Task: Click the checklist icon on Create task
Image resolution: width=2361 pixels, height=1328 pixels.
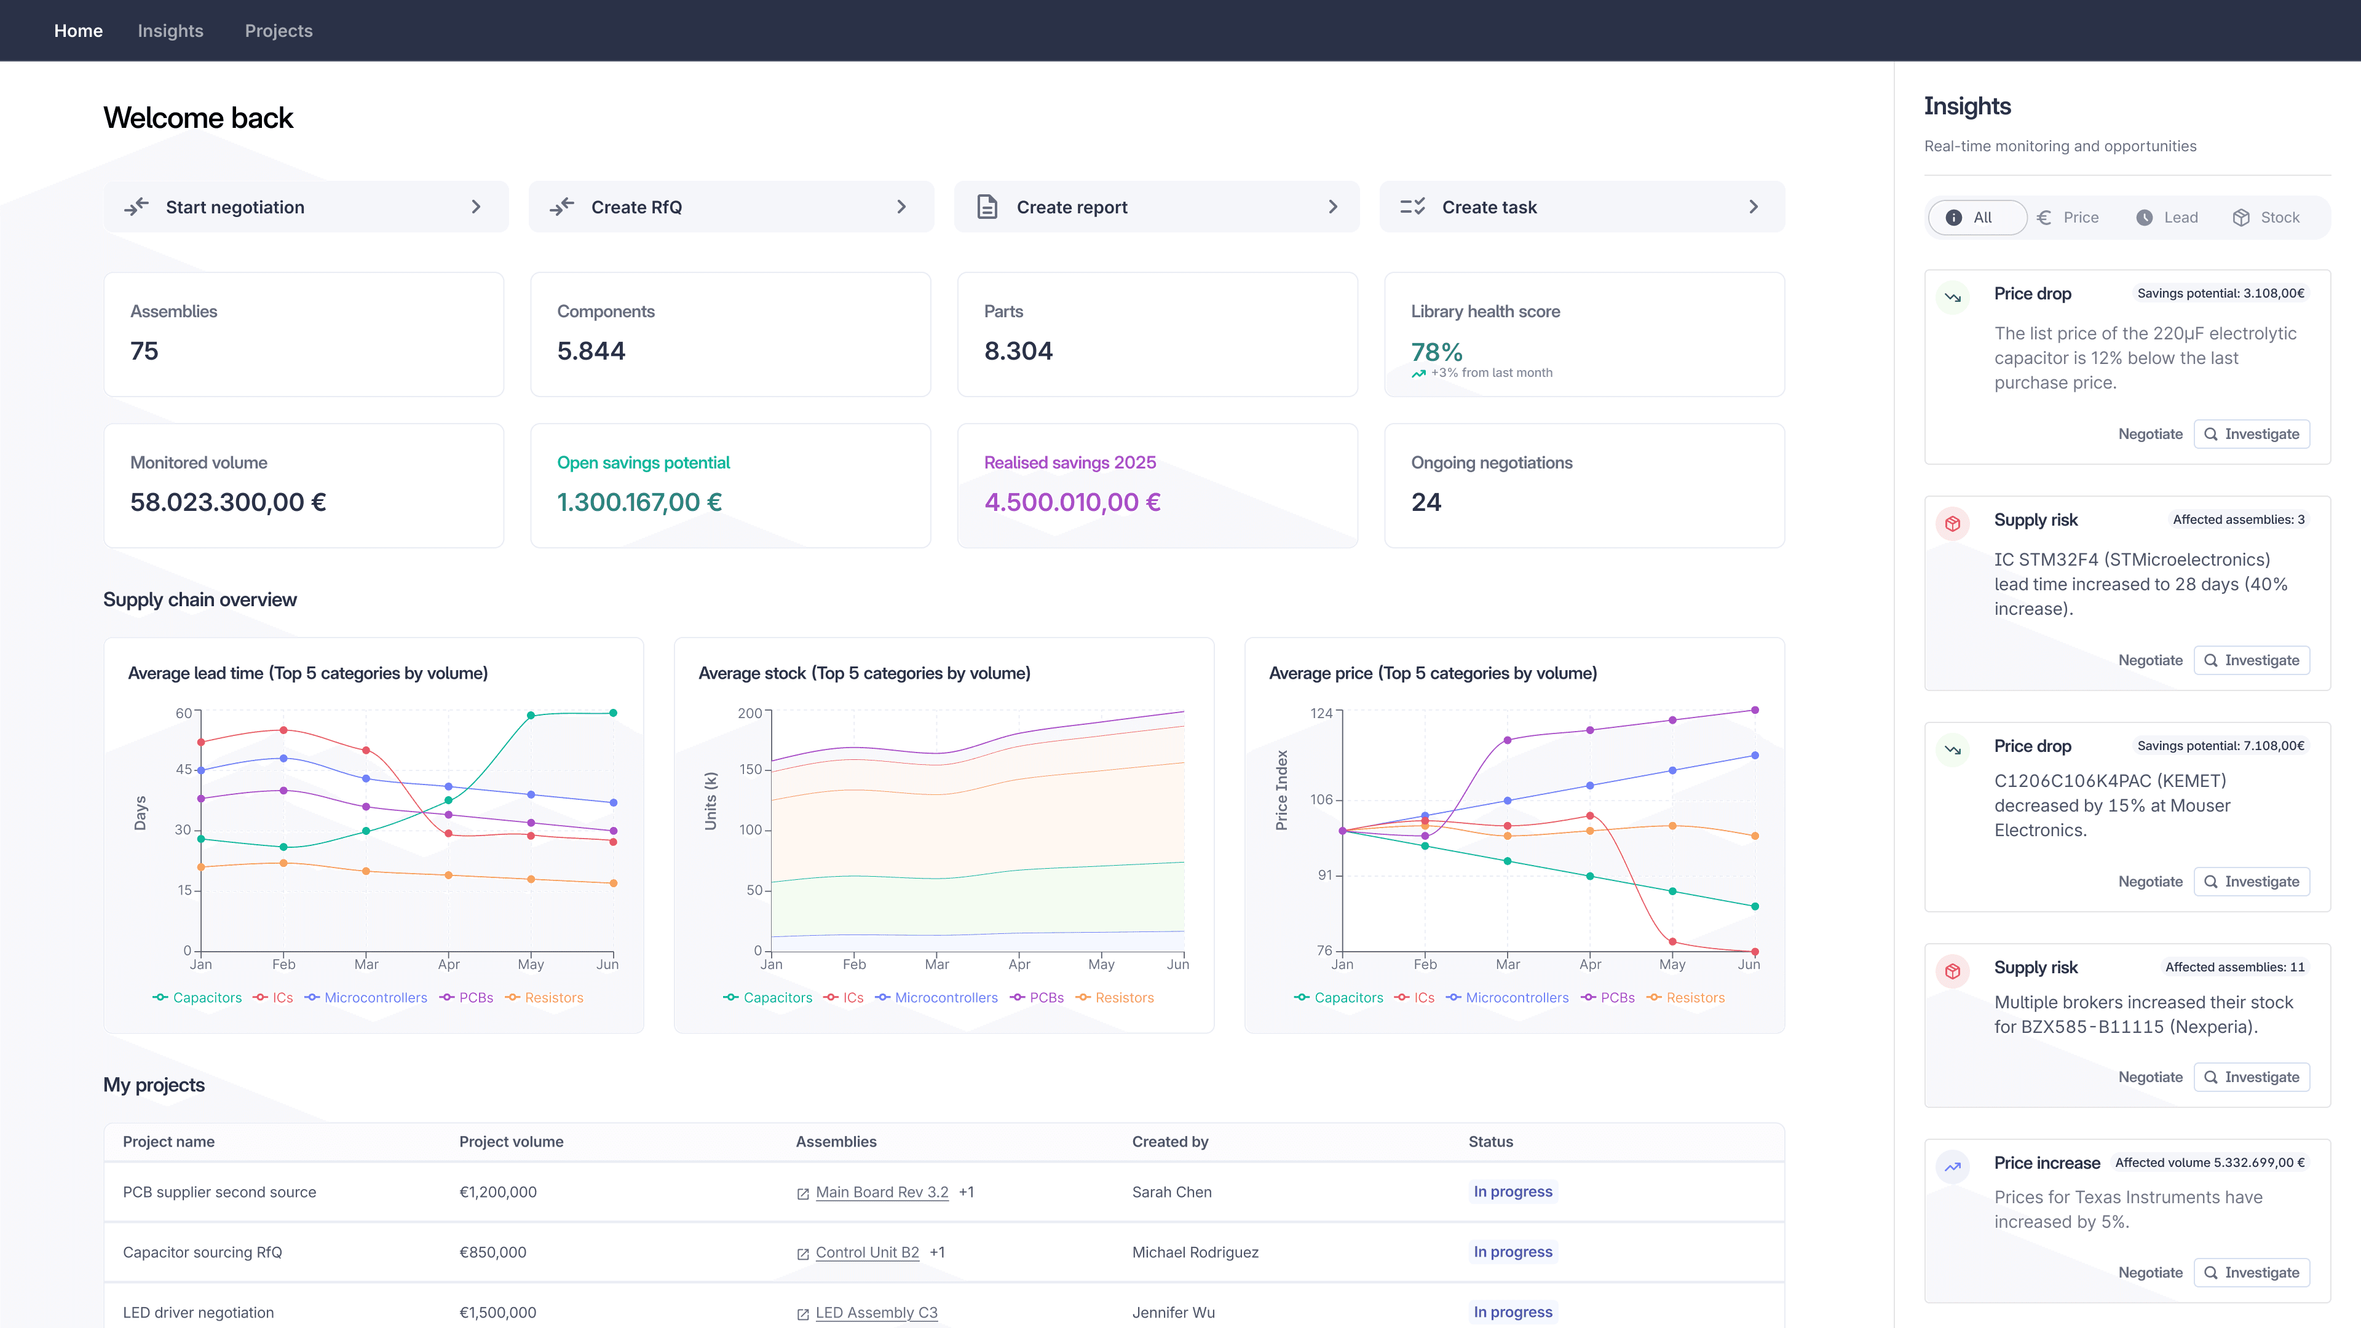Action: pyautogui.click(x=1412, y=207)
